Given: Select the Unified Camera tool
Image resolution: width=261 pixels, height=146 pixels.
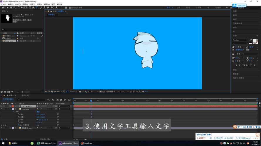Looking at the screenshot, I should (x=22, y=8).
